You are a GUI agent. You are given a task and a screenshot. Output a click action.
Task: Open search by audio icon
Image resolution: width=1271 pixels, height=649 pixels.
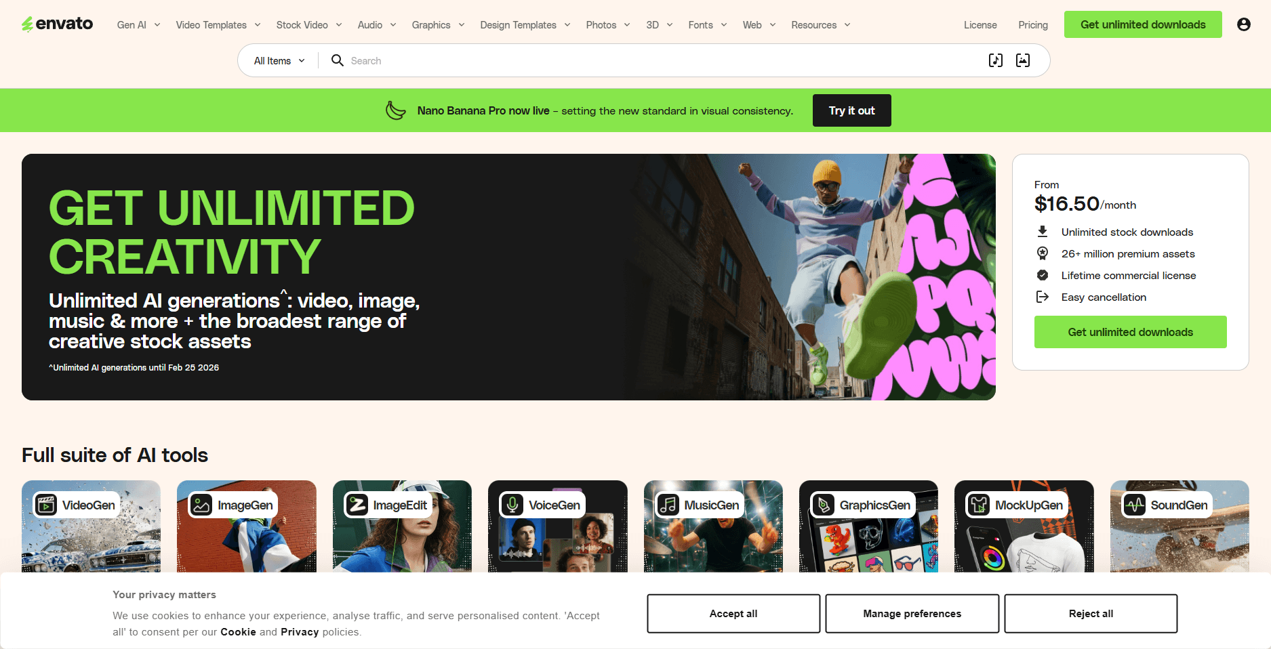[996, 60]
